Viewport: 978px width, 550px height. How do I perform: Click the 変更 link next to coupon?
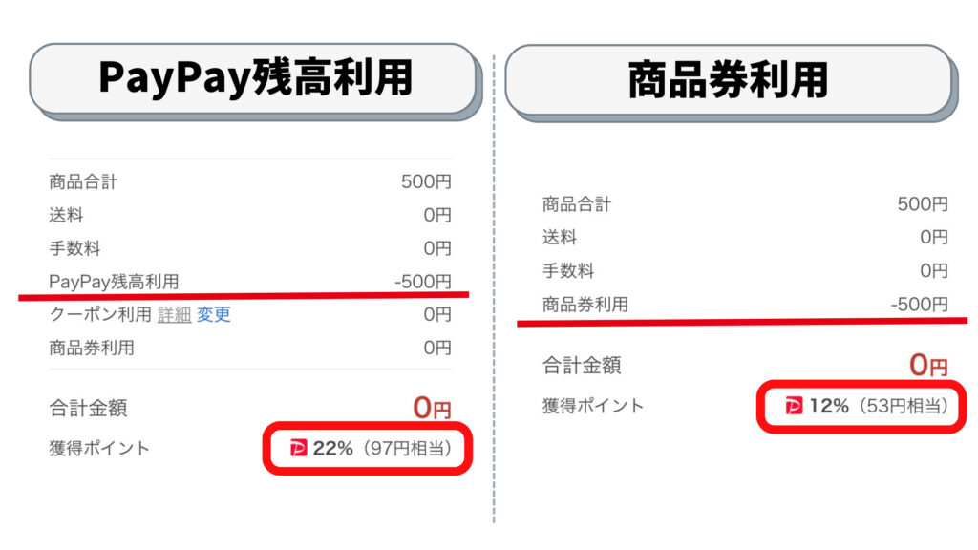tap(214, 314)
